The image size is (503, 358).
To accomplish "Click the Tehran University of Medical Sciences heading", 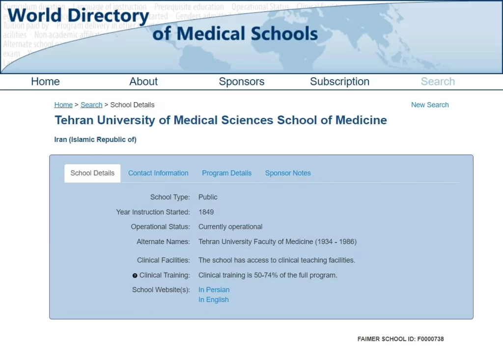I will click(x=221, y=120).
